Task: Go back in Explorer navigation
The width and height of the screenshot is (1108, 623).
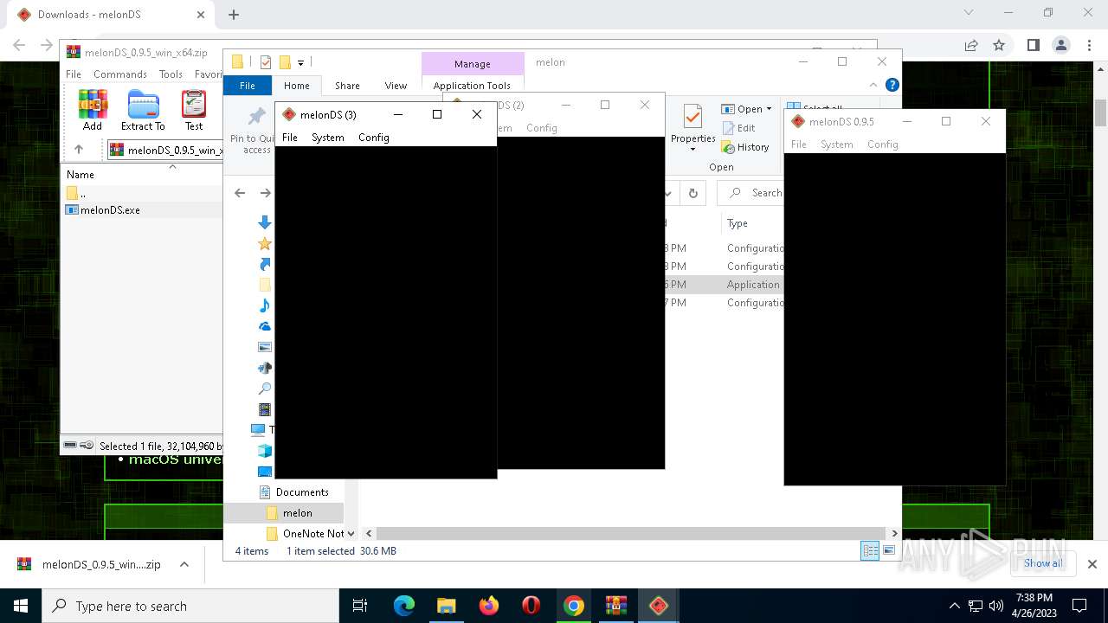Action: (240, 193)
